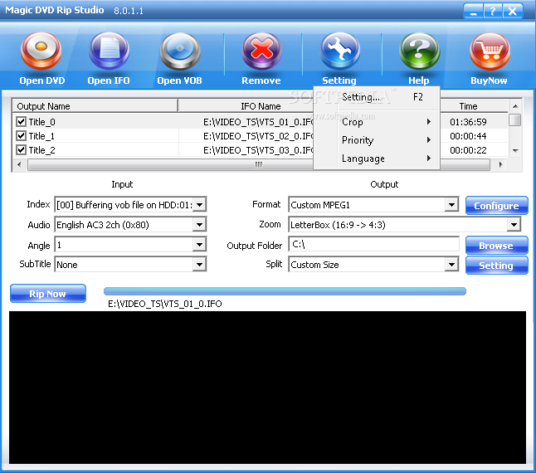This screenshot has width=536, height=473.
Task: Click the VTS_03_0.IFO path cell
Action: coord(258,150)
